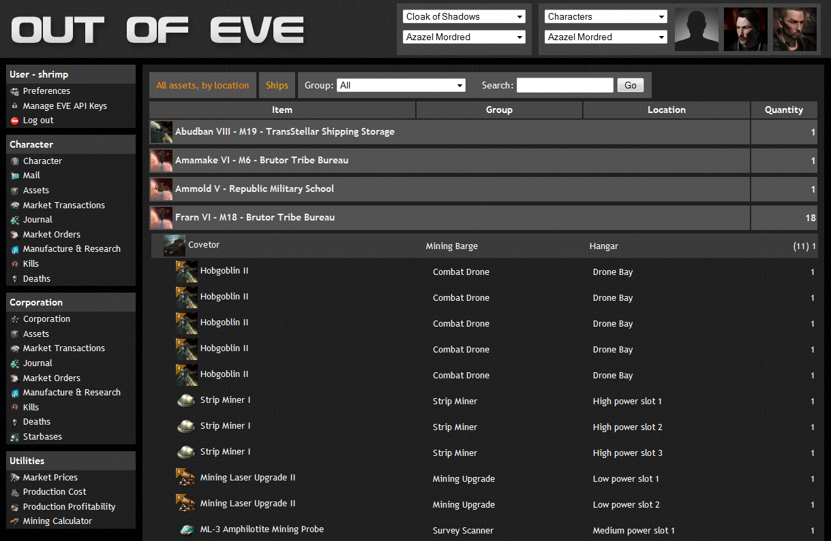Open the Cloak of Shadows dropdown
Viewport: 831px width, 541px height.
[464, 16]
